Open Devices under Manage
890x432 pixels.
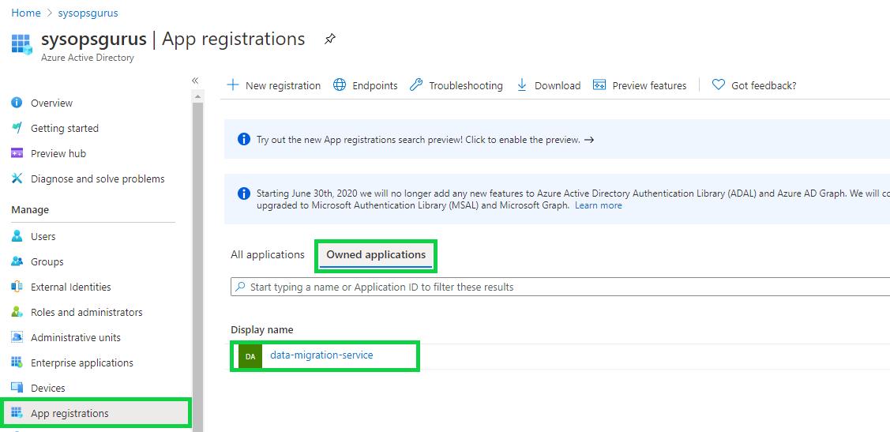point(48,389)
